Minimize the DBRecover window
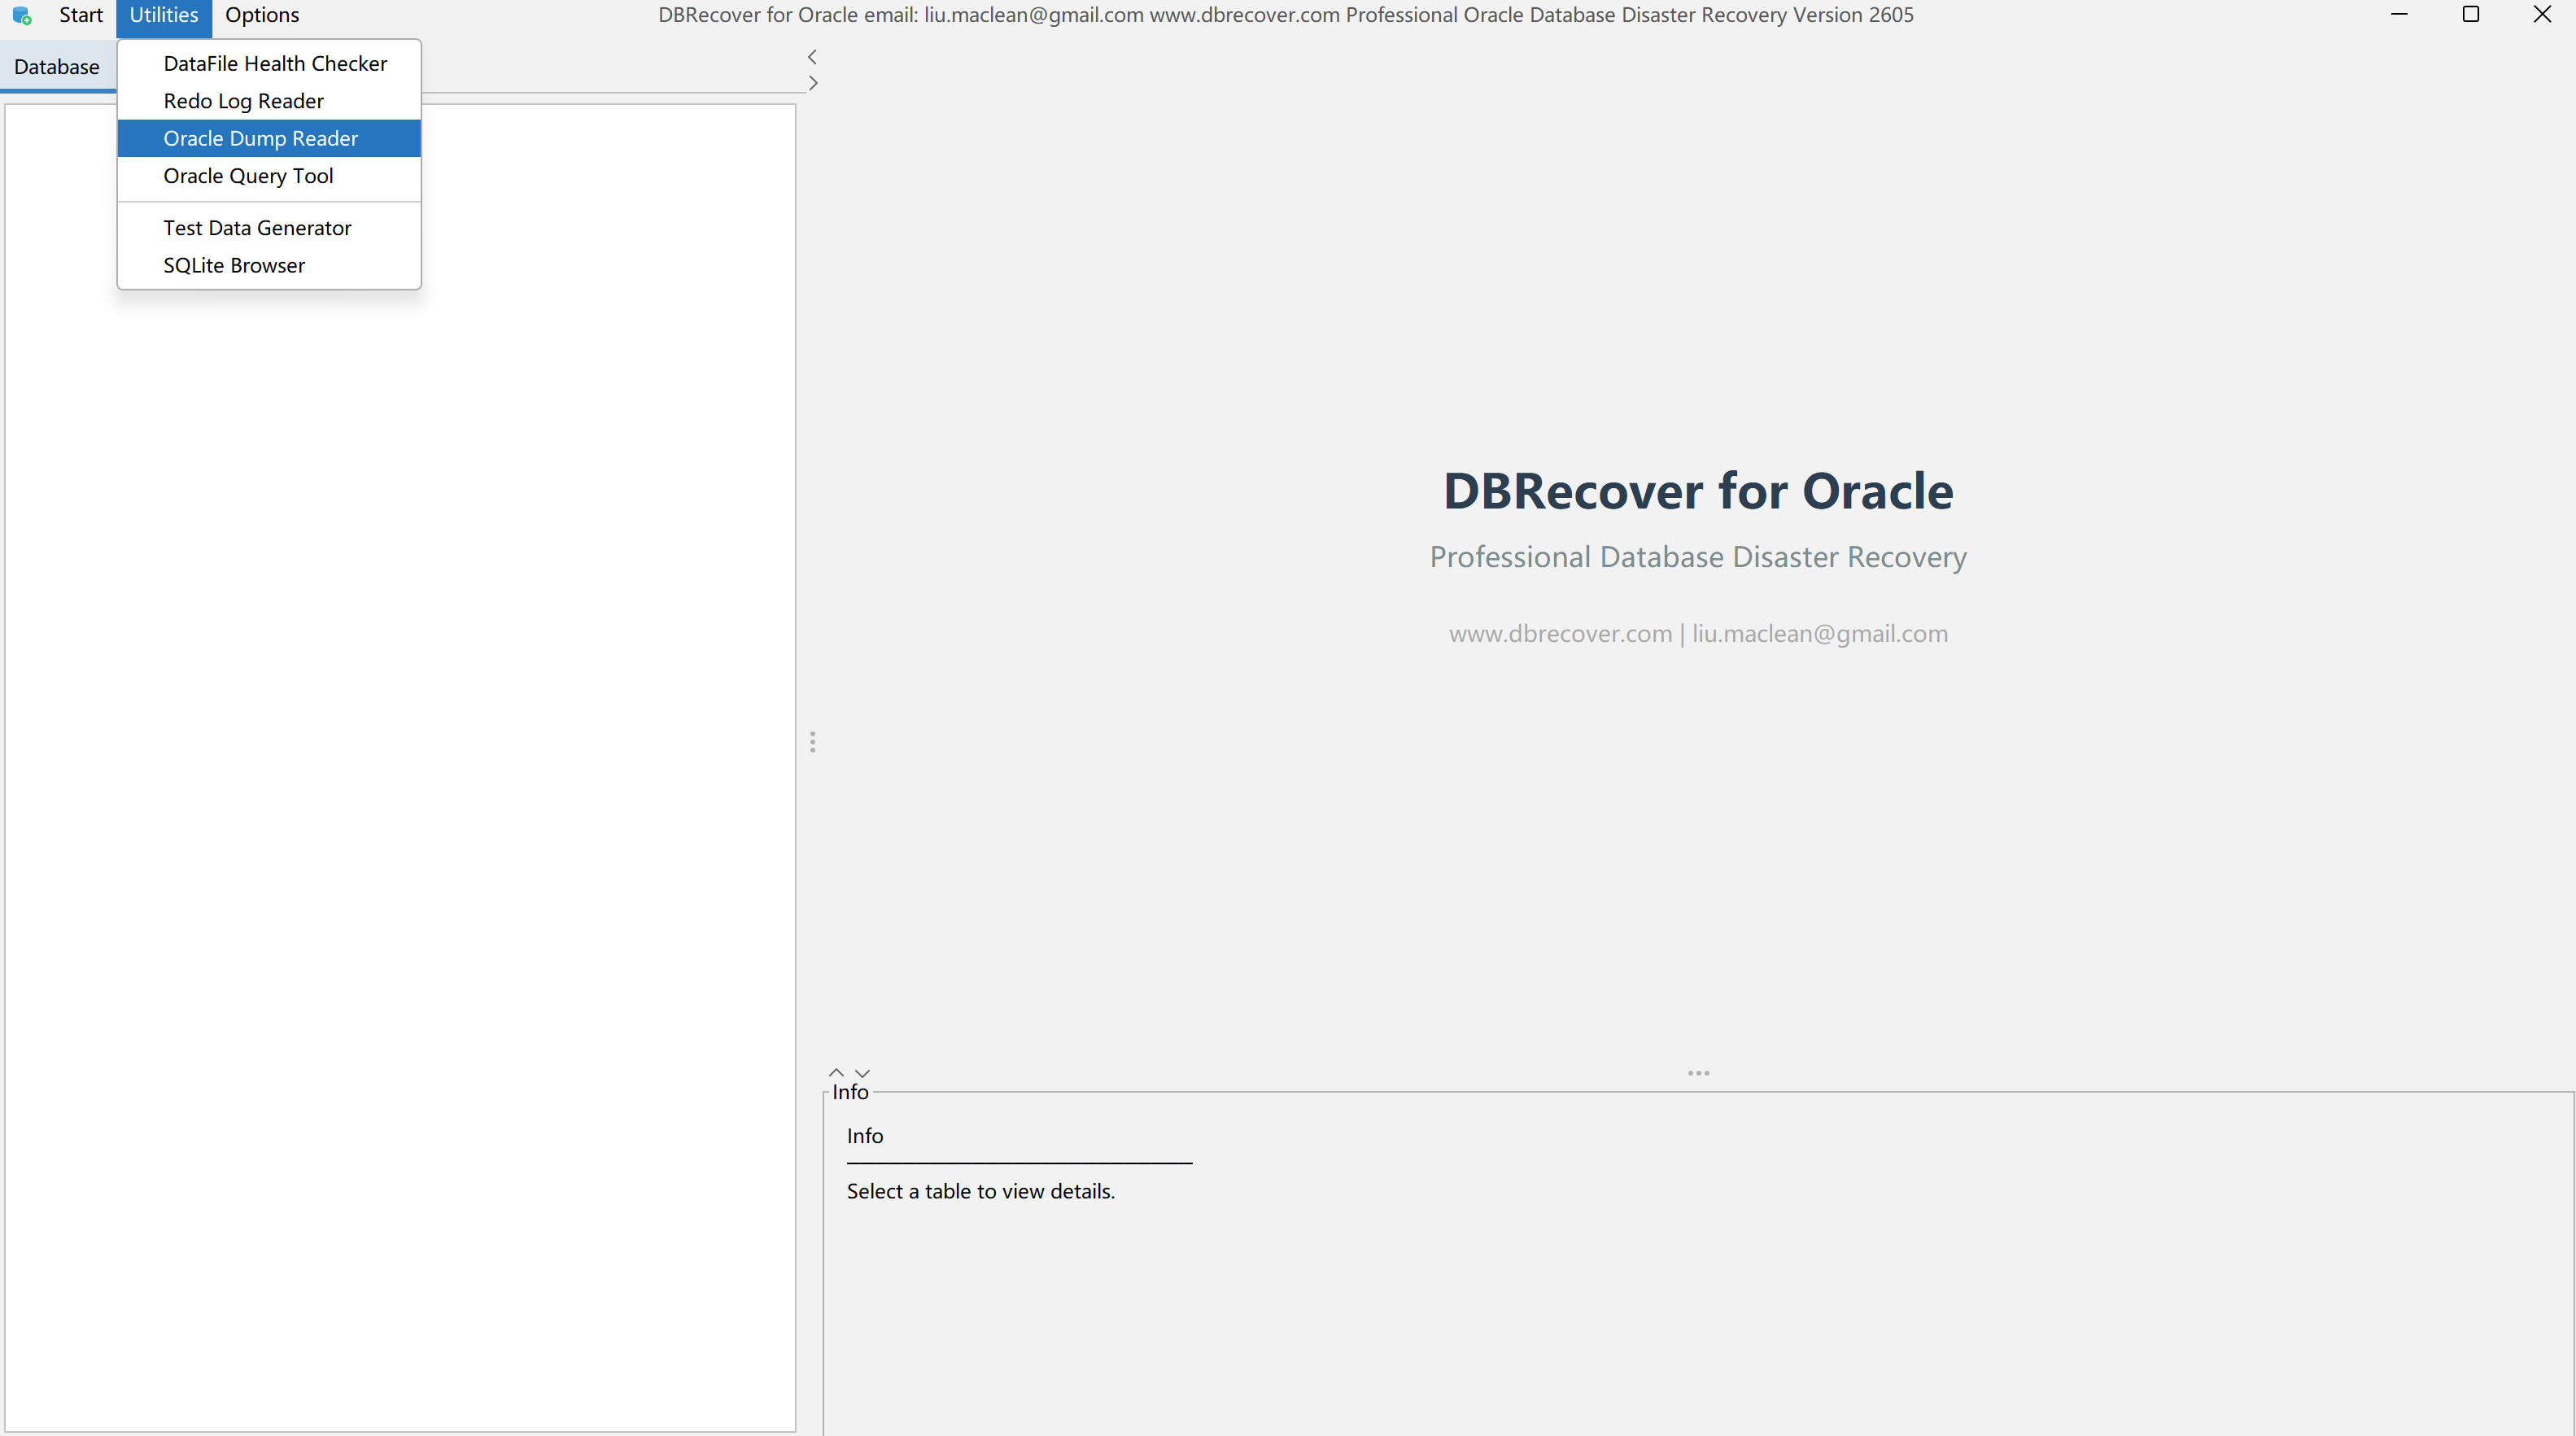Viewport: 2576px width, 1436px height. [2399, 15]
